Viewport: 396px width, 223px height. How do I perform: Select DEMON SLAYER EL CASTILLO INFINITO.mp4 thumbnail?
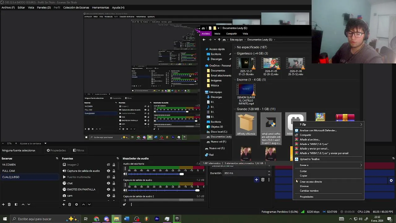coord(246,90)
